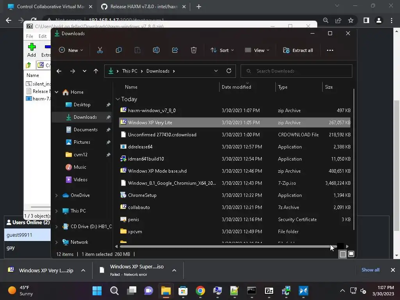Open the Chrome three-dot menu

(391, 20)
